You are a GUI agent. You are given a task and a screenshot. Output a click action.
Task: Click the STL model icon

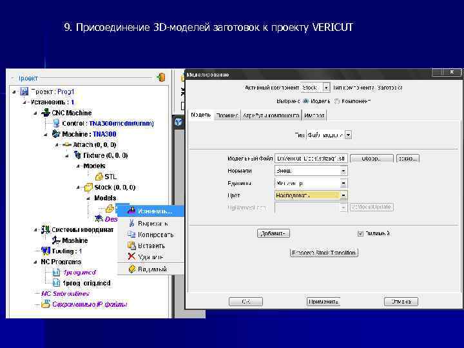click(99, 177)
